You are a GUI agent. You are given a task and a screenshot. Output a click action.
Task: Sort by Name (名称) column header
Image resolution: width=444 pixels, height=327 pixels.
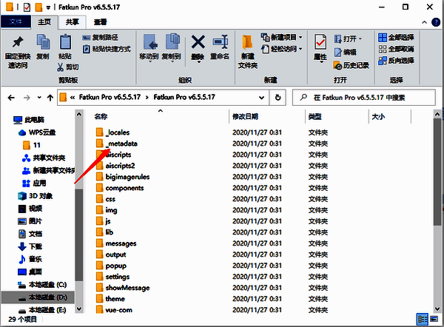101,116
